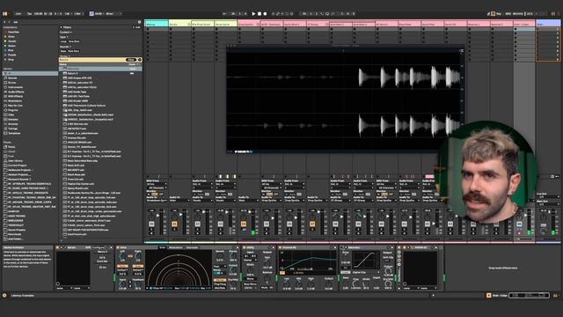This screenshot has height=317, width=563.
Task: Click the Edit button beside Filters
Action: coord(138,27)
